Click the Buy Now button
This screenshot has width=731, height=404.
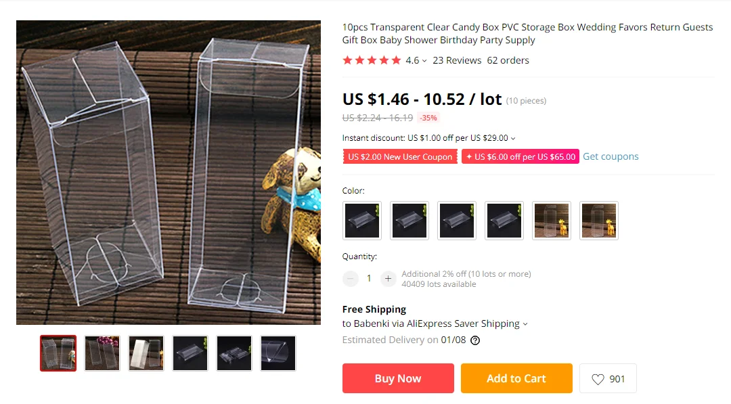point(398,378)
